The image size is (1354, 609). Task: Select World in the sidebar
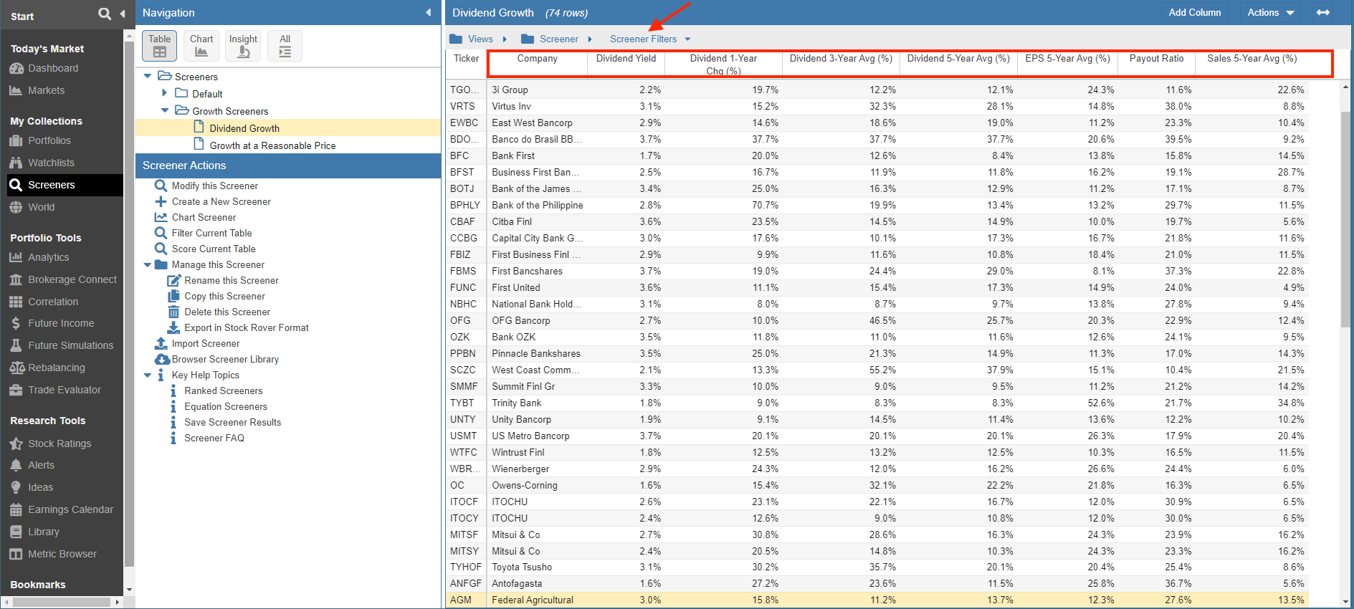click(41, 207)
